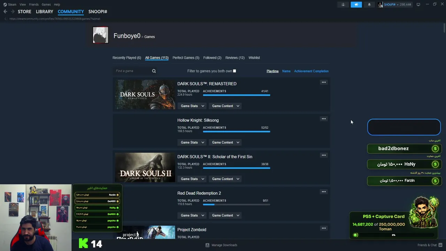This screenshot has width=446, height=251.
Task: Go forward with the right arrow button
Action: (13, 12)
